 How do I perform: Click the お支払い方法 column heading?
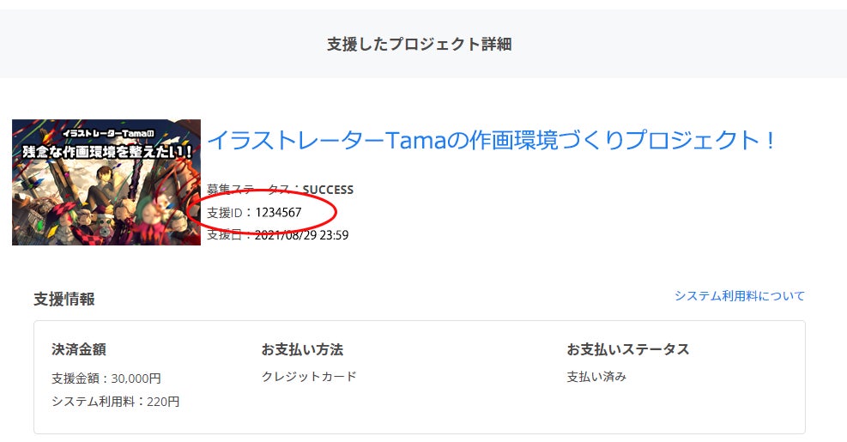(302, 349)
